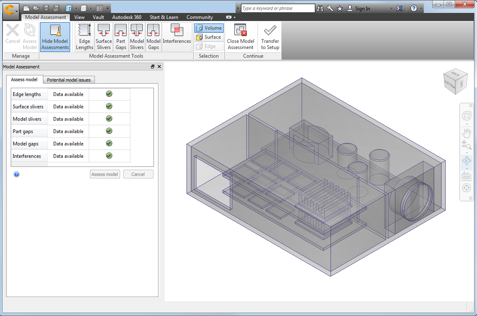
Task: Click the ribbon Assess Model button
Action: click(x=30, y=37)
